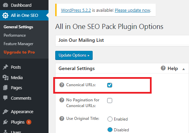Click the Appearance paintbrush icon
189x133 pixels.
5,112
